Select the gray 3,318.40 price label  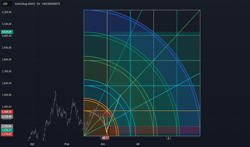coord(7,117)
